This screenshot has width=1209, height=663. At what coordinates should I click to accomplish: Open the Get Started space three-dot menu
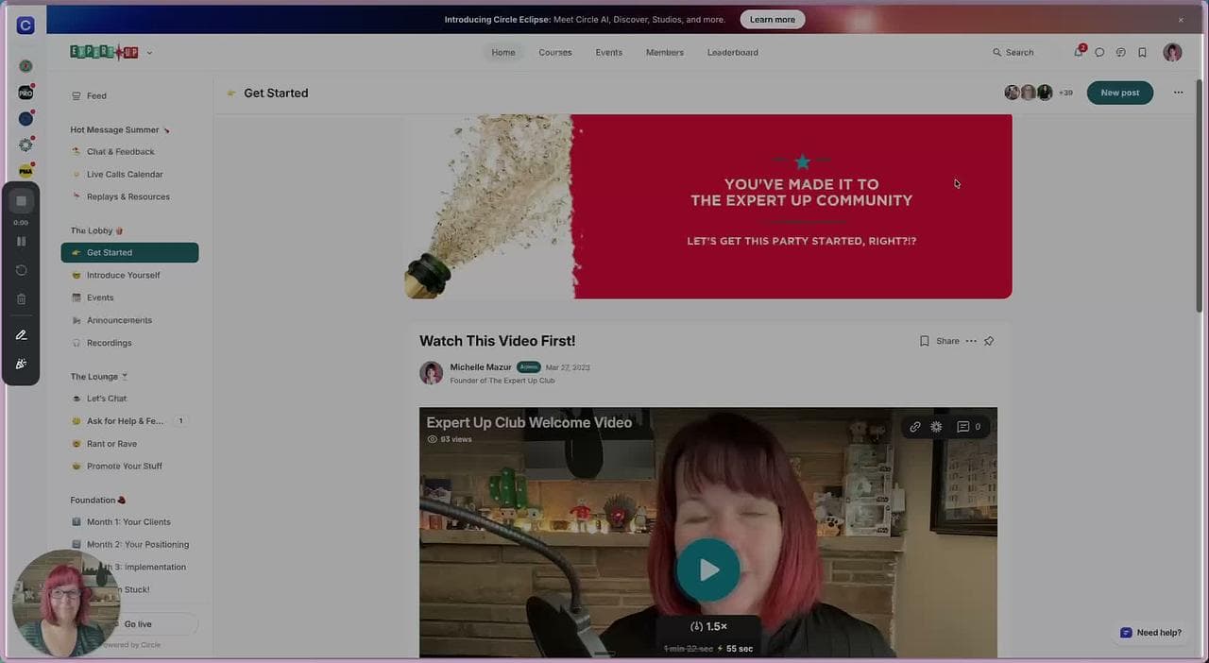(1178, 93)
